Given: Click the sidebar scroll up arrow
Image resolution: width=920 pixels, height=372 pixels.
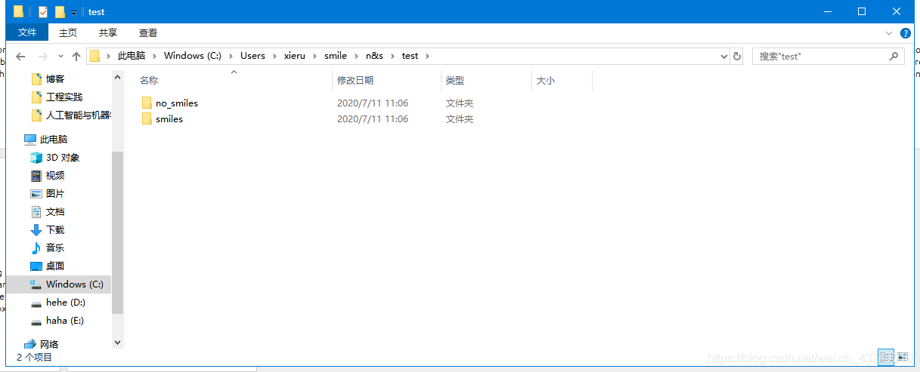Looking at the screenshot, I should [x=117, y=77].
